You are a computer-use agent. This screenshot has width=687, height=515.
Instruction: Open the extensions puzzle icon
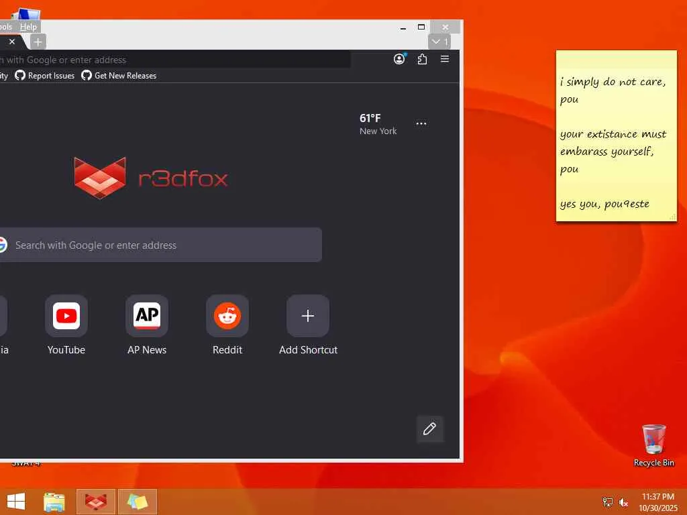(x=422, y=59)
